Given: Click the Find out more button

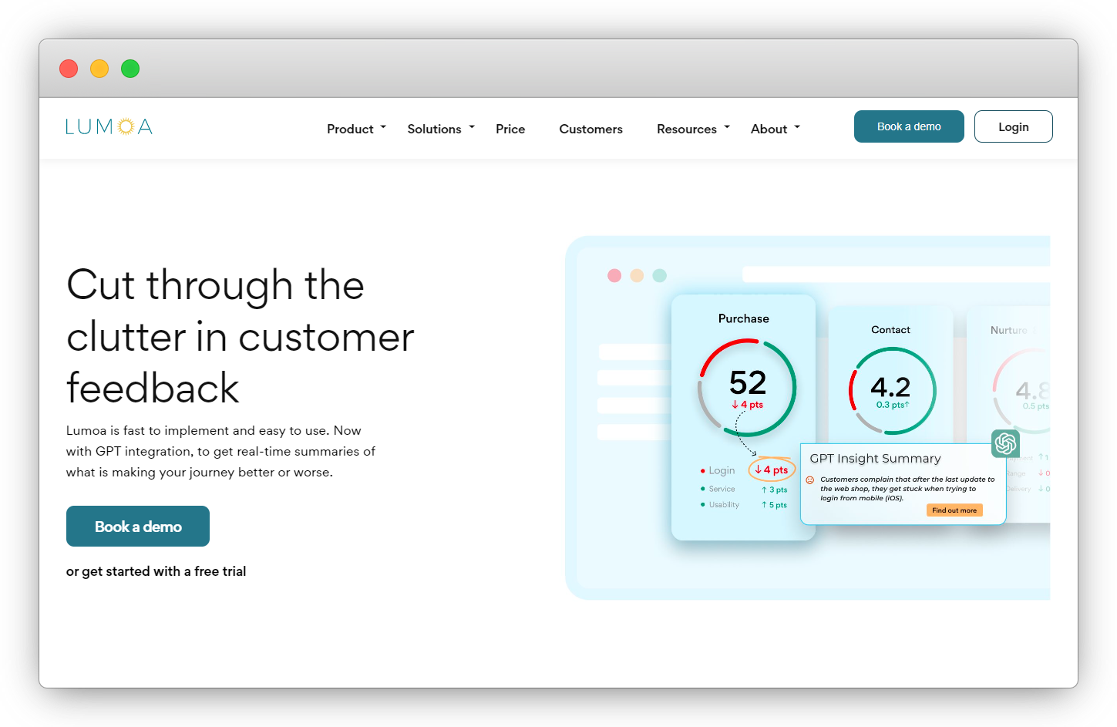Looking at the screenshot, I should click(x=954, y=510).
